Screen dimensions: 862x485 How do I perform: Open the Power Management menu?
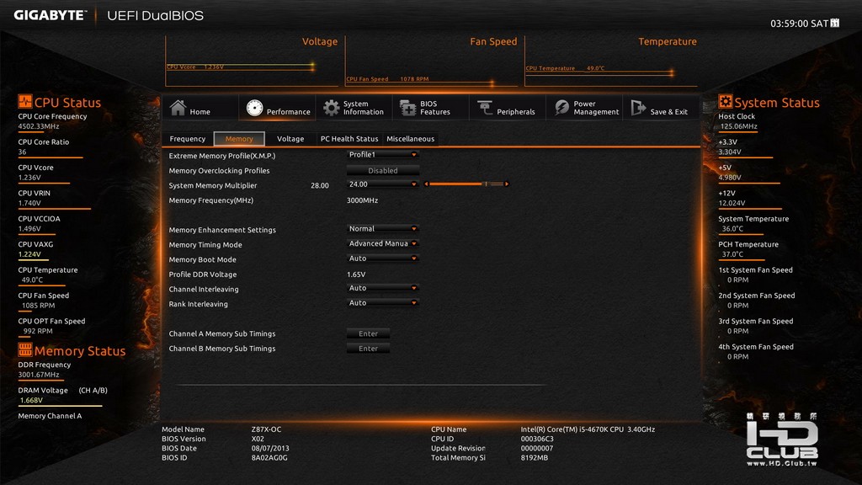click(x=584, y=108)
